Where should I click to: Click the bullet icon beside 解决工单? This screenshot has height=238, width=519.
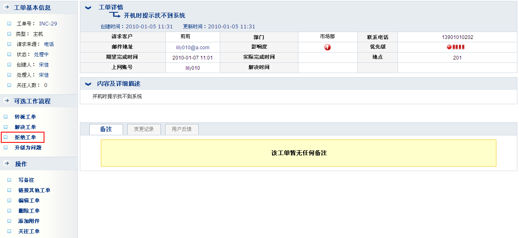click(x=6, y=127)
